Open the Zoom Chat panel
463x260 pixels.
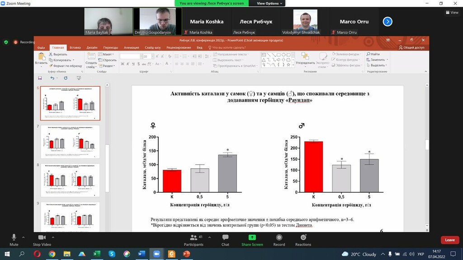225,240
